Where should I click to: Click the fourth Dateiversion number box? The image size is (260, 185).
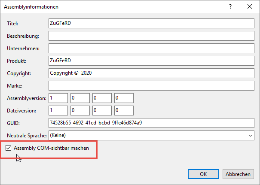(x=123, y=110)
